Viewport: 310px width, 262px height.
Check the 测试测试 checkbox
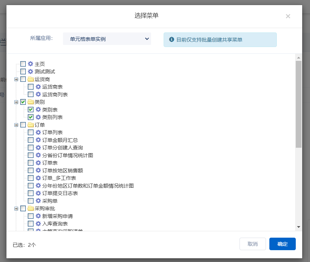23,71
